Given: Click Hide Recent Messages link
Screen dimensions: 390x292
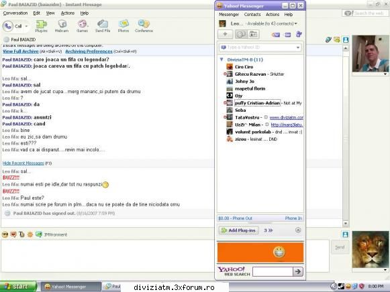Looking at the screenshot, I should click(x=23, y=163).
